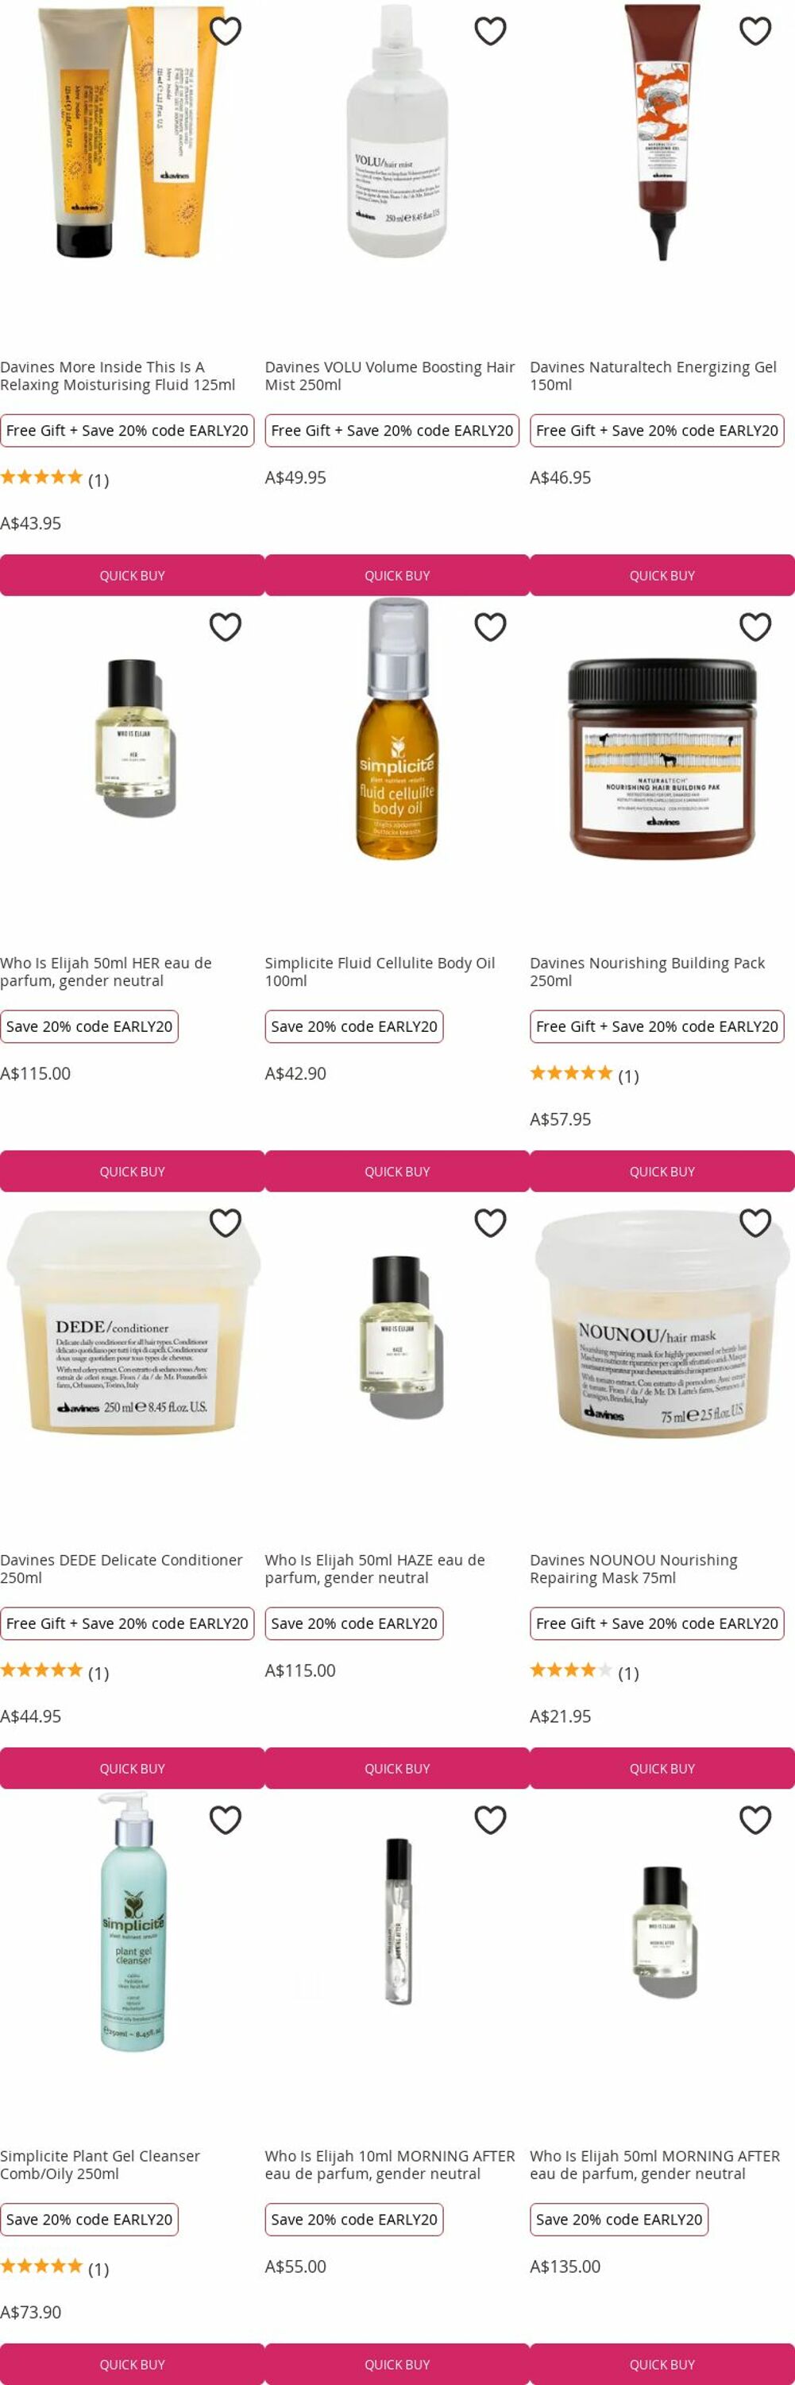
Task: Wishlist the Simplicite Fluid Cellulite Body Oil
Action: tap(490, 626)
